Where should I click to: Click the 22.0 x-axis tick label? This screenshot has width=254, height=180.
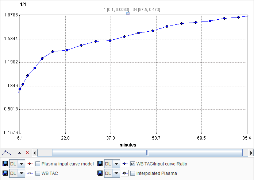tap(65, 138)
